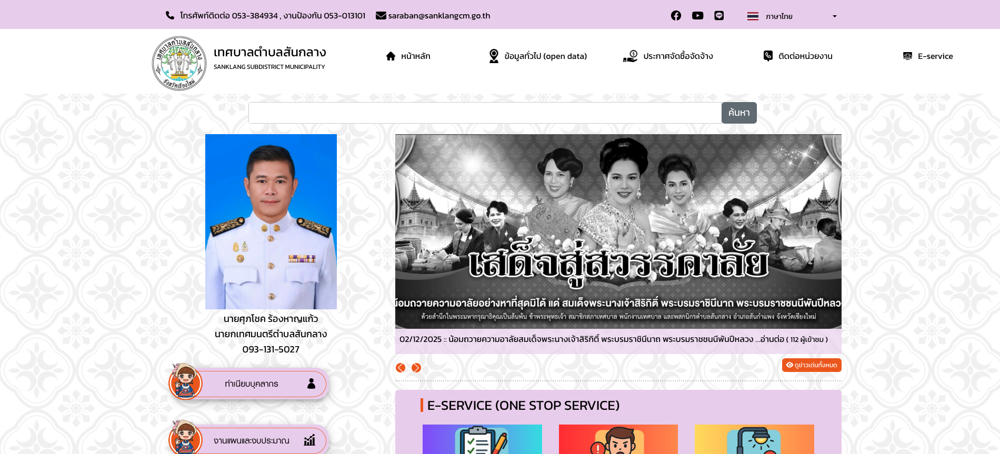
Task: Expand ข้อมูลทั่วไป (open data) menu
Action: 538,56
